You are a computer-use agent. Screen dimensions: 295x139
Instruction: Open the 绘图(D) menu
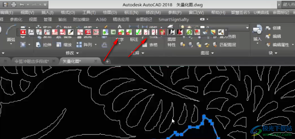click(110, 13)
